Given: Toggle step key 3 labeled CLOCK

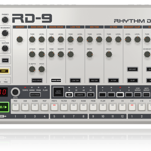Looking at the screenshot, I should (35, 107).
